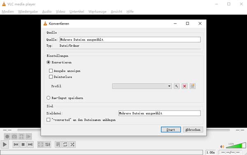Open the Werkzeuge menu
247x155 pixels.
[x=97, y=12]
